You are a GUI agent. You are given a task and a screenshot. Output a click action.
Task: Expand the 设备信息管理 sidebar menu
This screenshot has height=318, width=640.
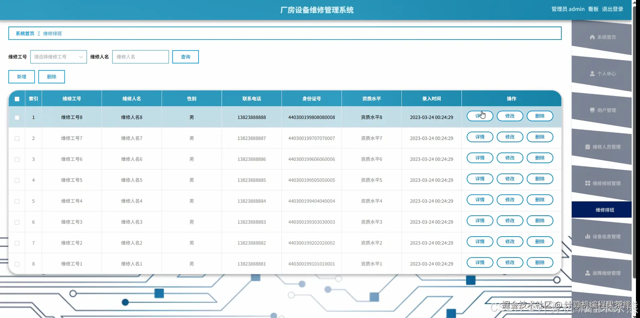click(x=602, y=237)
